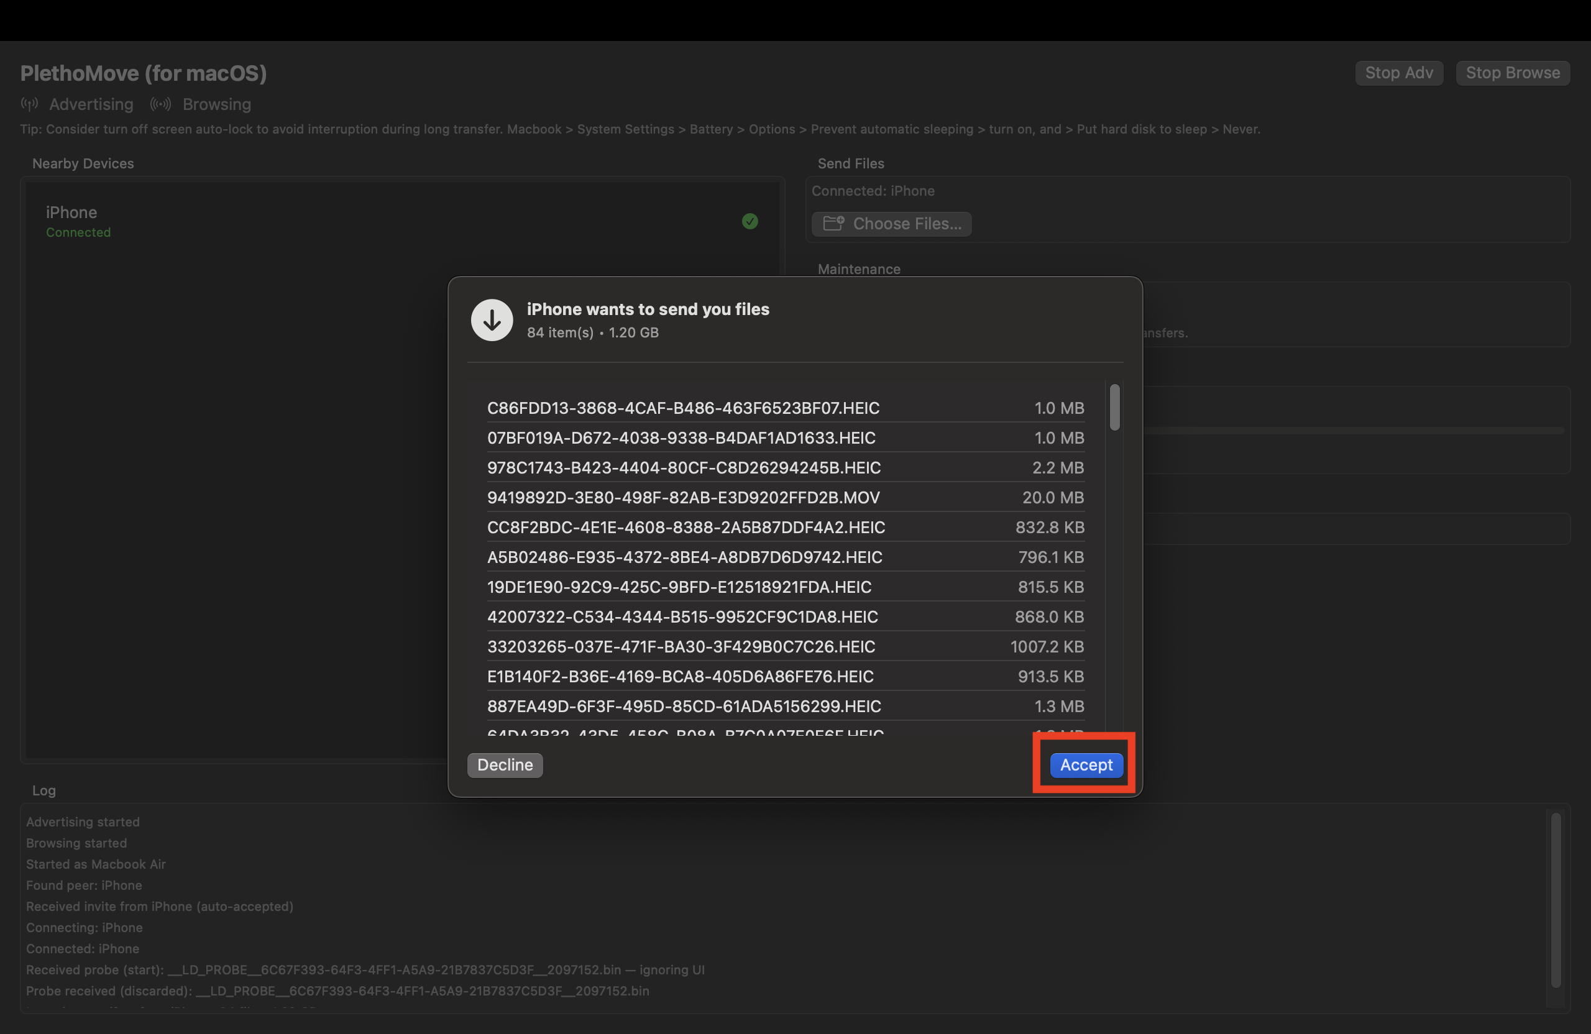Click the Advertising broadcast icon

coord(29,104)
